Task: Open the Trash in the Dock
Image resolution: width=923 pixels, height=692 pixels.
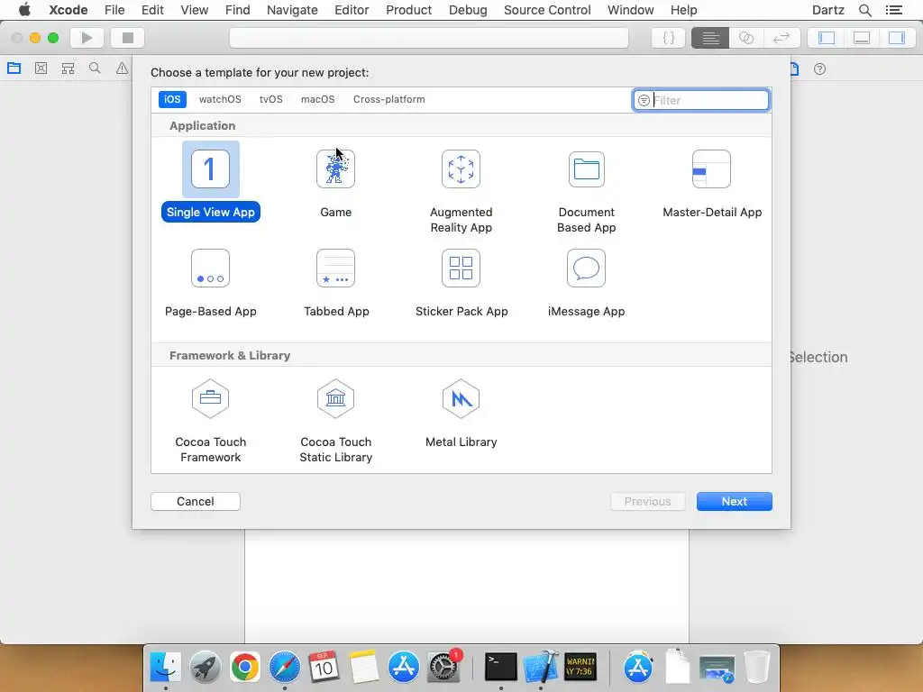Action: [x=757, y=667]
